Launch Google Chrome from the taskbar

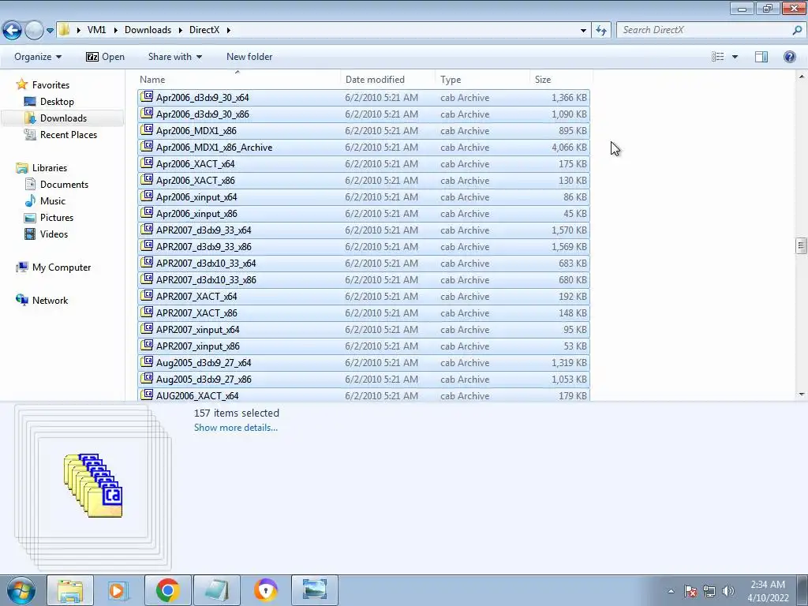coord(167,590)
